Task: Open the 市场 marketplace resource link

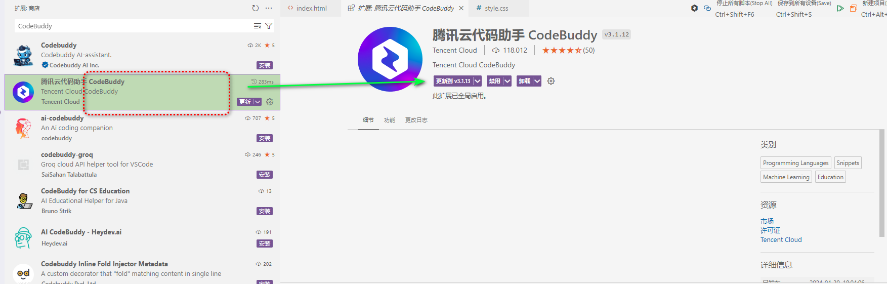Action: (x=767, y=221)
